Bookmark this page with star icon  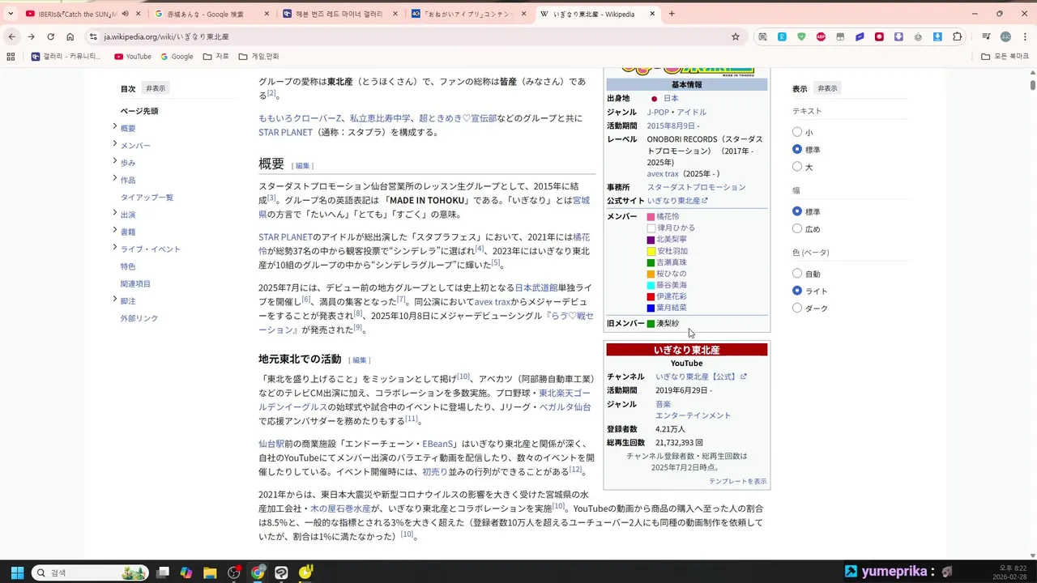736,36
